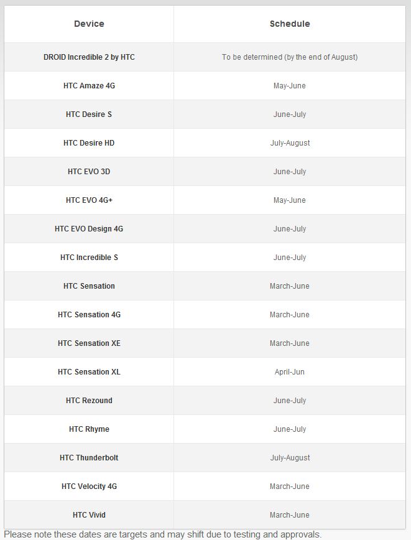Click HTC Rezound device name

[89, 400]
